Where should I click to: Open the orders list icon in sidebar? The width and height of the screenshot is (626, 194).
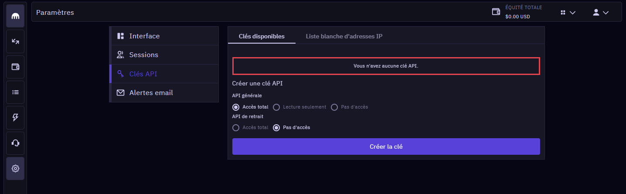tap(15, 92)
